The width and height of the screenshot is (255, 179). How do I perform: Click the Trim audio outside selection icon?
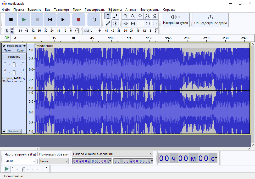(x=126, y=23)
